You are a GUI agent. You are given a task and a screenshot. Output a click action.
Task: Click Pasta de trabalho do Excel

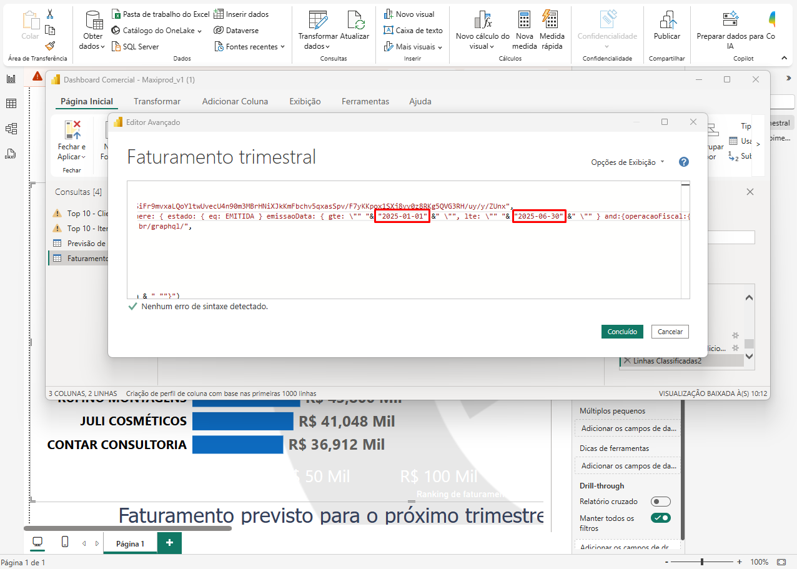(x=161, y=14)
